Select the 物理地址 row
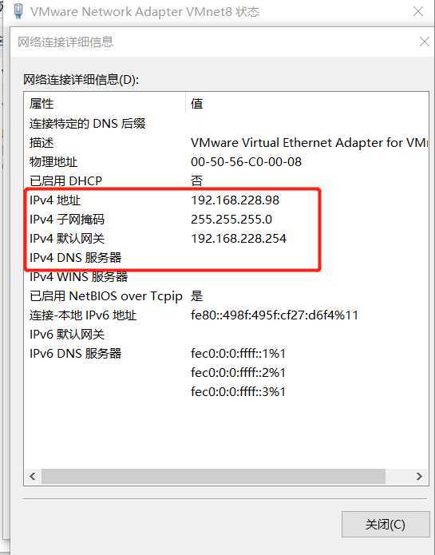The width and height of the screenshot is (435, 555). (227, 162)
